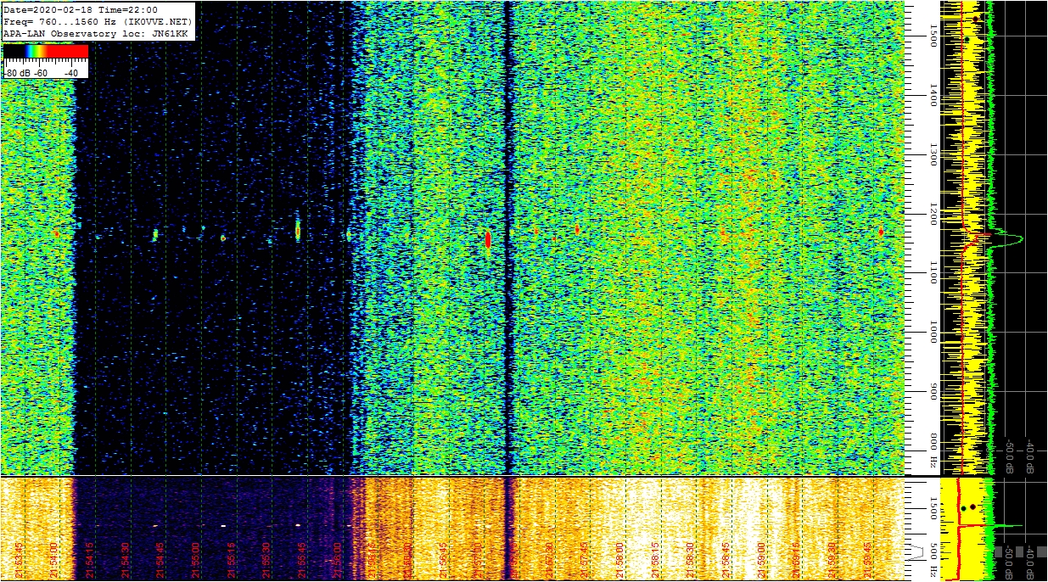Click the Freq= 760...1560 Hz (IK0VVE.NET) line
This screenshot has height=582, width=1048.
click(98, 21)
